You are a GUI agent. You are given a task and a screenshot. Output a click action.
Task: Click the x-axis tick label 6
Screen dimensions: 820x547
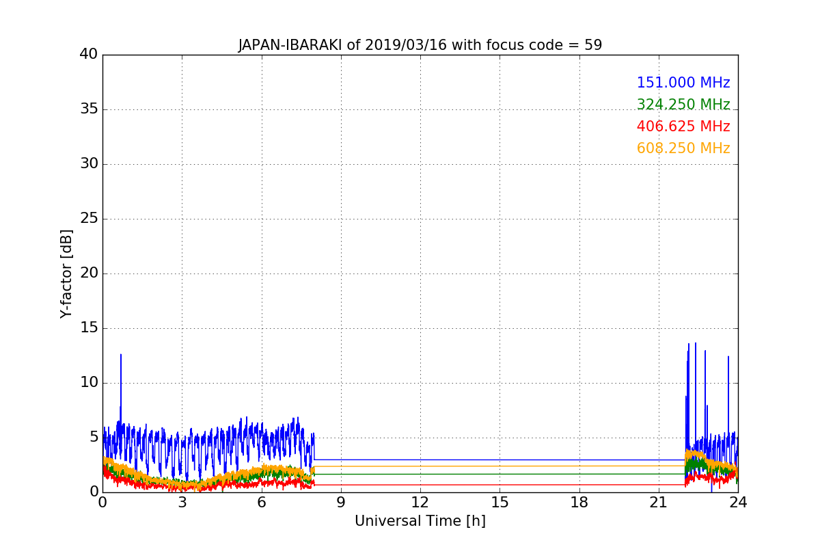[262, 502]
